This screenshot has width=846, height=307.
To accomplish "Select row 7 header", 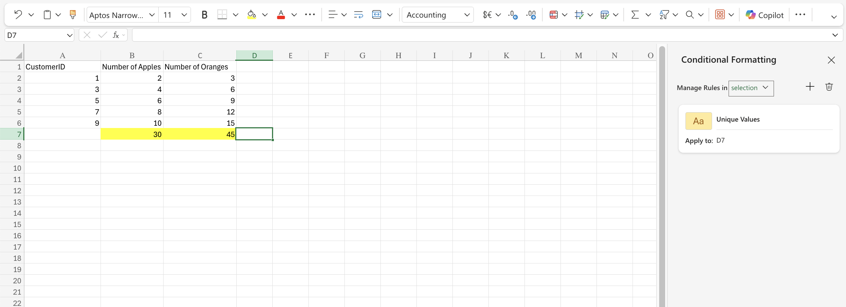I will coord(12,134).
